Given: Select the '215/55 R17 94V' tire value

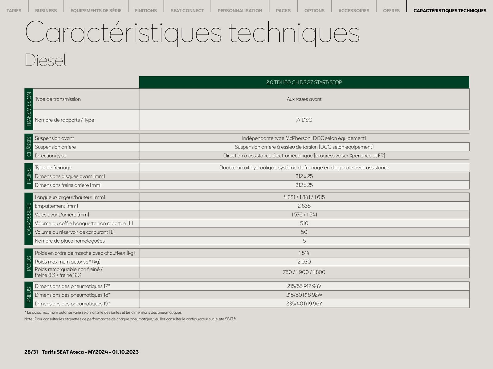Looking at the screenshot, I should [x=304, y=286].
